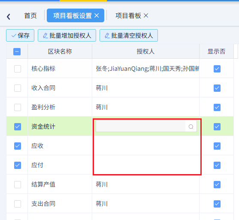This screenshot has width=239, height=220.
Task: Toggle 显示否 for the 结算产值 row
Action: pos(217,185)
